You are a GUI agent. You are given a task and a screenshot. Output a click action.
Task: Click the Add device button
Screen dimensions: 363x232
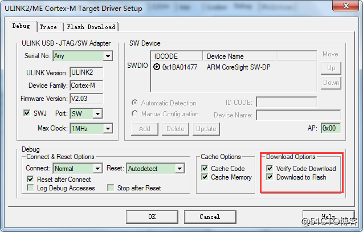click(145, 129)
